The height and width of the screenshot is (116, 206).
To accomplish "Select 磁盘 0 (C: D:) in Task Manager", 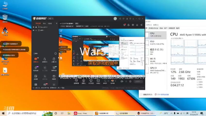I will [156, 52].
